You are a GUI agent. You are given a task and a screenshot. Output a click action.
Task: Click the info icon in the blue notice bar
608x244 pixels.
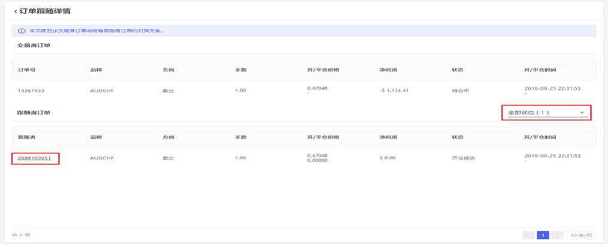(22, 31)
